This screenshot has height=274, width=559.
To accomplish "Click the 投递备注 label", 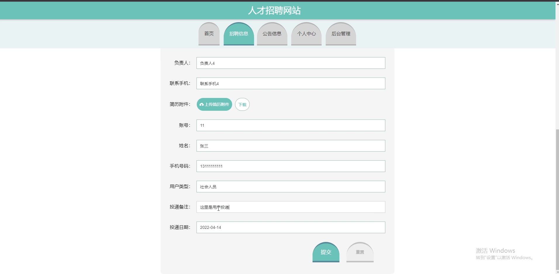I will pos(180,207).
